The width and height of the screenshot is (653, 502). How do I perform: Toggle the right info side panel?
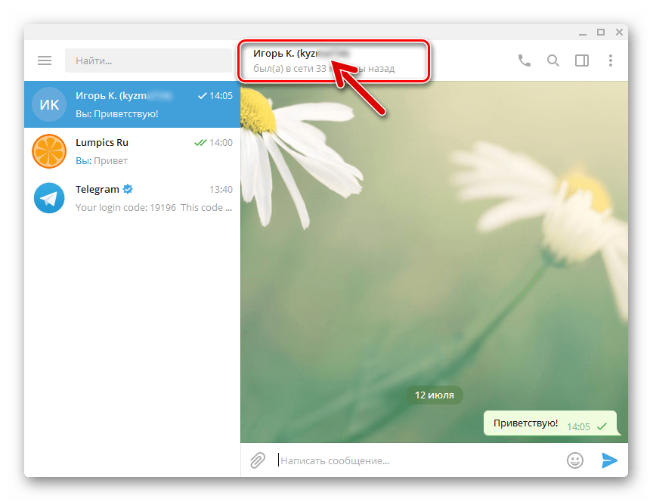(581, 60)
